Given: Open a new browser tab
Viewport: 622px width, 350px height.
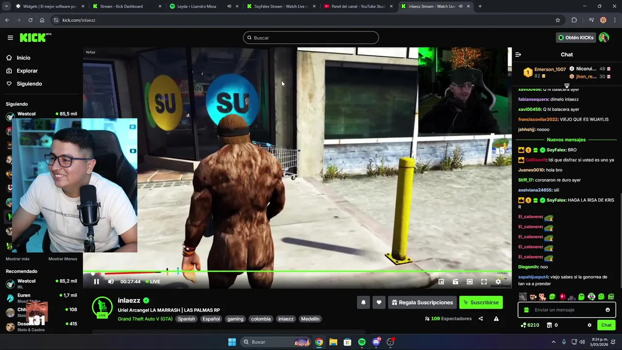Looking at the screenshot, I should point(480,6).
